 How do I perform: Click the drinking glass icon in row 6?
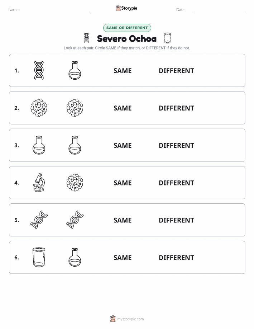[39, 257]
